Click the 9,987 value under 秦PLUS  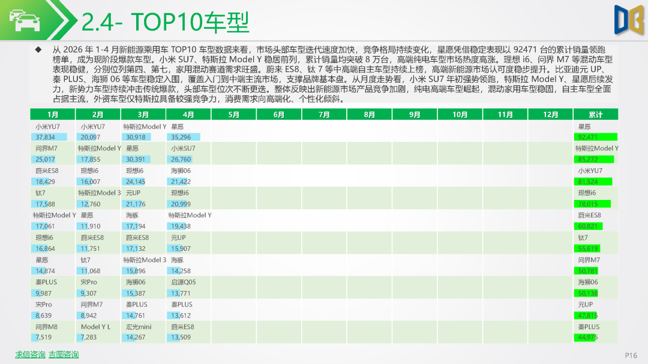pyautogui.click(x=43, y=293)
